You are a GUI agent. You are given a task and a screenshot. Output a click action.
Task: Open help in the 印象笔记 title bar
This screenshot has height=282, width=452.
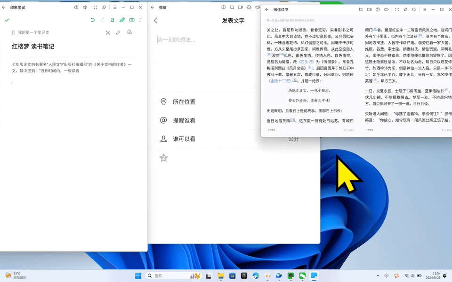pos(76,7)
